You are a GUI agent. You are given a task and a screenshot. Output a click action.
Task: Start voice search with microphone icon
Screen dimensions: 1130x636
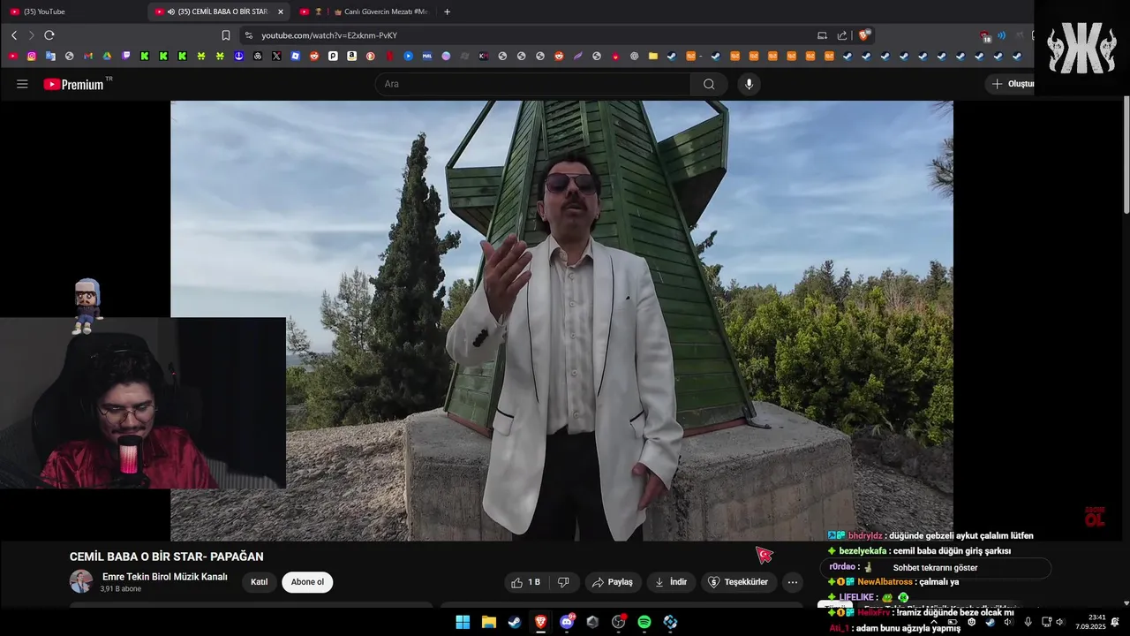point(749,84)
